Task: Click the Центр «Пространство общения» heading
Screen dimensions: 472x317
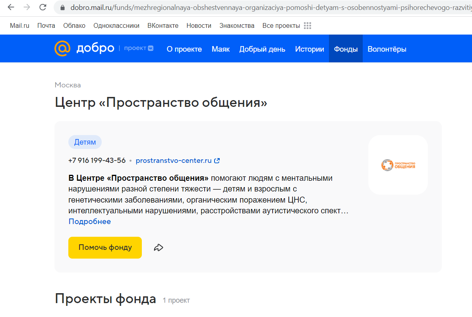Action: tap(161, 102)
